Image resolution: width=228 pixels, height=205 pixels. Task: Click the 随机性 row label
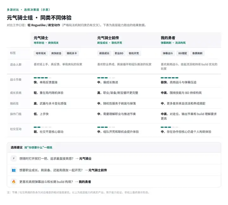[14, 103]
